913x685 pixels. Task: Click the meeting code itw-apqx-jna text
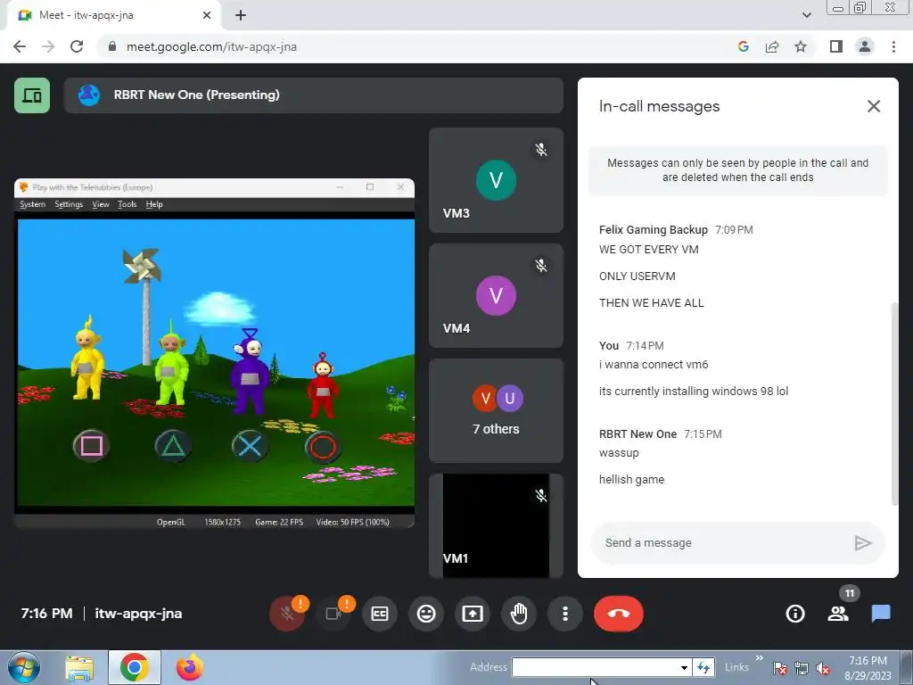click(x=138, y=614)
